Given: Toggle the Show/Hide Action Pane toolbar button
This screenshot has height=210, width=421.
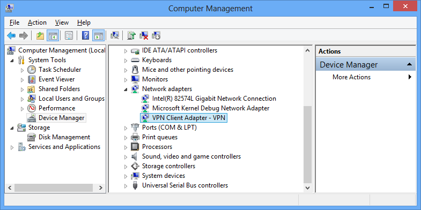Looking at the screenshot, I should pos(99,35).
